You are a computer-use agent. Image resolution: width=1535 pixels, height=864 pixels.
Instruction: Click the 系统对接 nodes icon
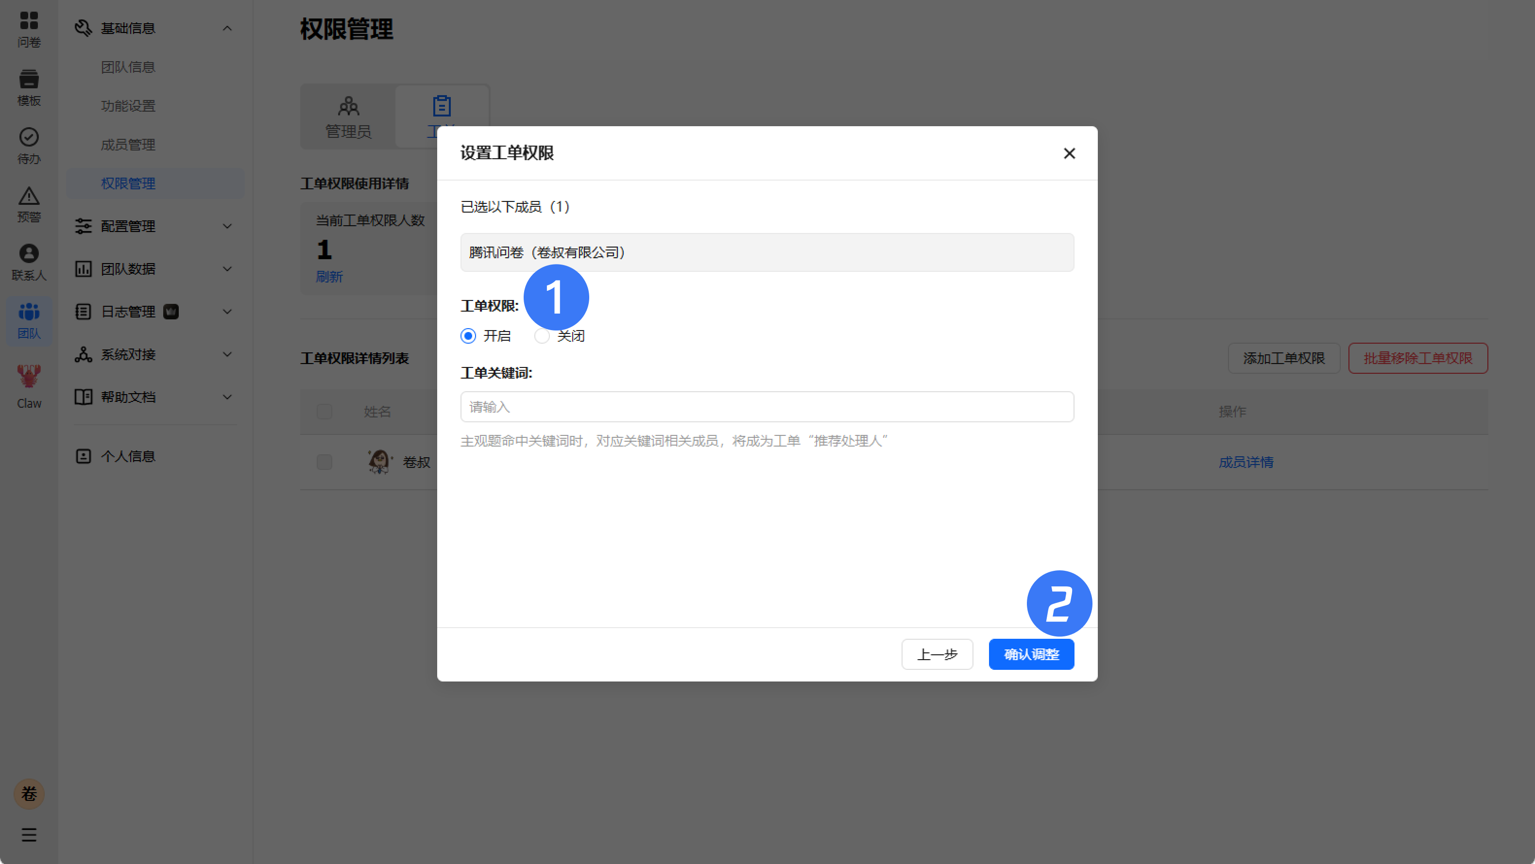[83, 355]
